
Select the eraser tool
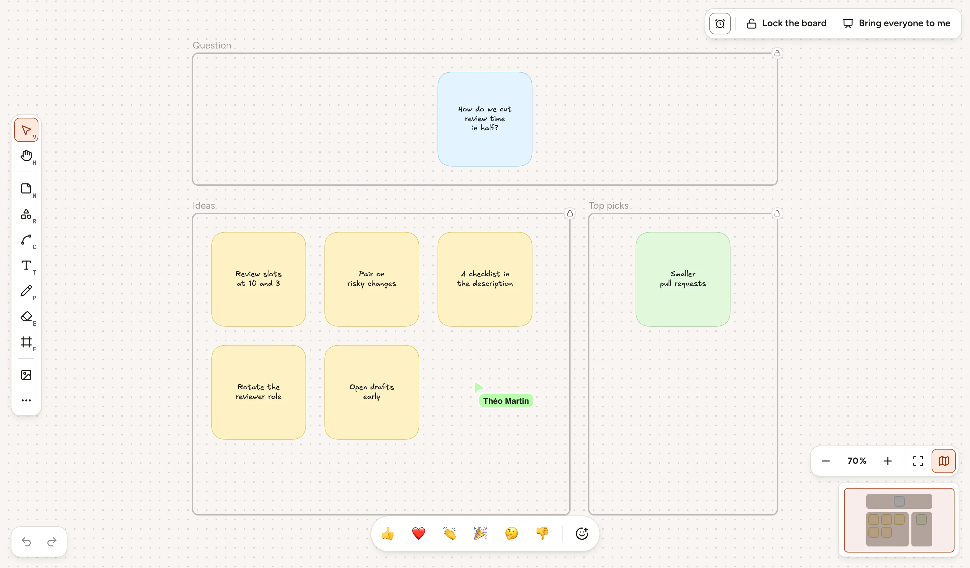pyautogui.click(x=26, y=317)
